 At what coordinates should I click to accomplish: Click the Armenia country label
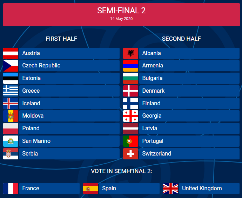[153, 66]
